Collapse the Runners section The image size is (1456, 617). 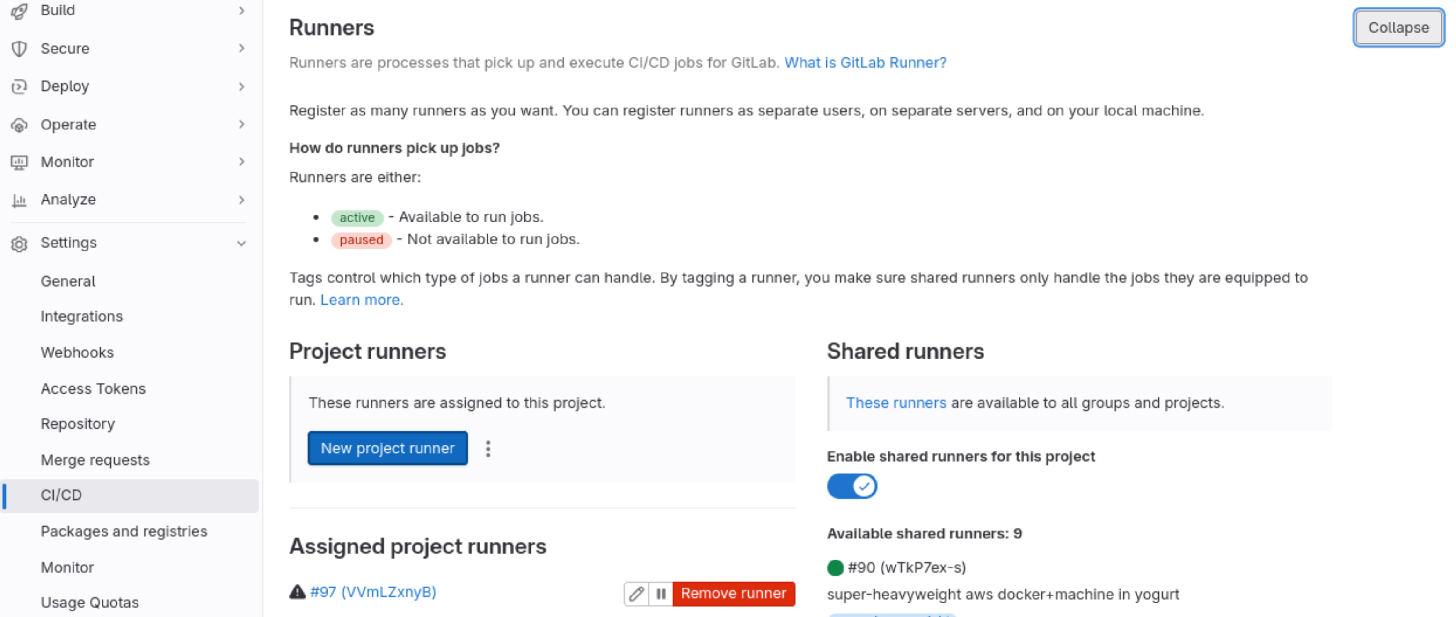click(x=1398, y=28)
